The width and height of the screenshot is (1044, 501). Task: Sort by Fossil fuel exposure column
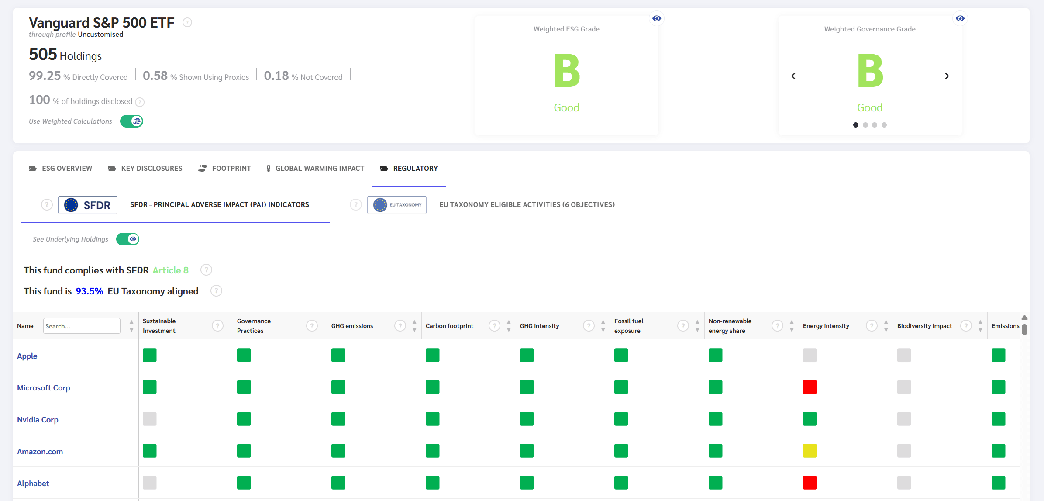click(697, 326)
